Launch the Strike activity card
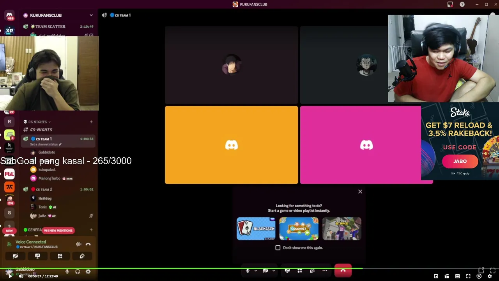Image resolution: width=499 pixels, height=281 pixels. pos(342,229)
